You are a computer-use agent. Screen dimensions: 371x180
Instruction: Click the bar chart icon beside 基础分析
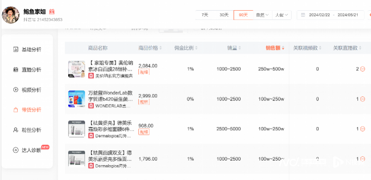click(16, 50)
